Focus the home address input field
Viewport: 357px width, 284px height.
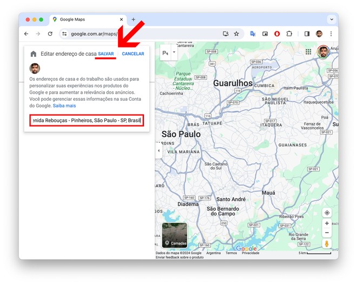[x=87, y=121]
